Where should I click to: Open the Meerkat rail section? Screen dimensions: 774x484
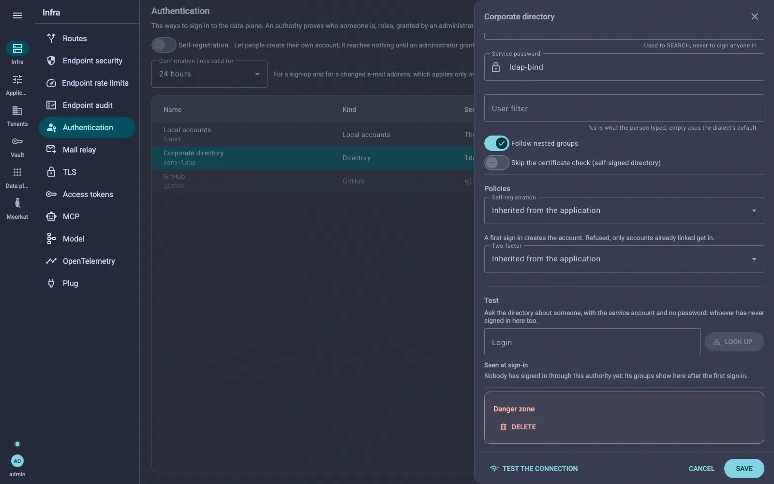(17, 208)
